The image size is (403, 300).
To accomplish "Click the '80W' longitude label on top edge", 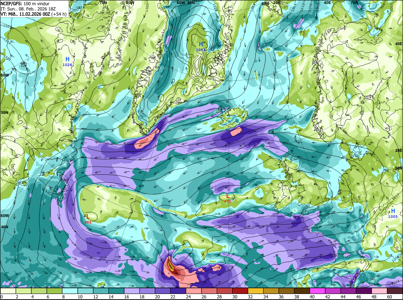I will 130,2.
